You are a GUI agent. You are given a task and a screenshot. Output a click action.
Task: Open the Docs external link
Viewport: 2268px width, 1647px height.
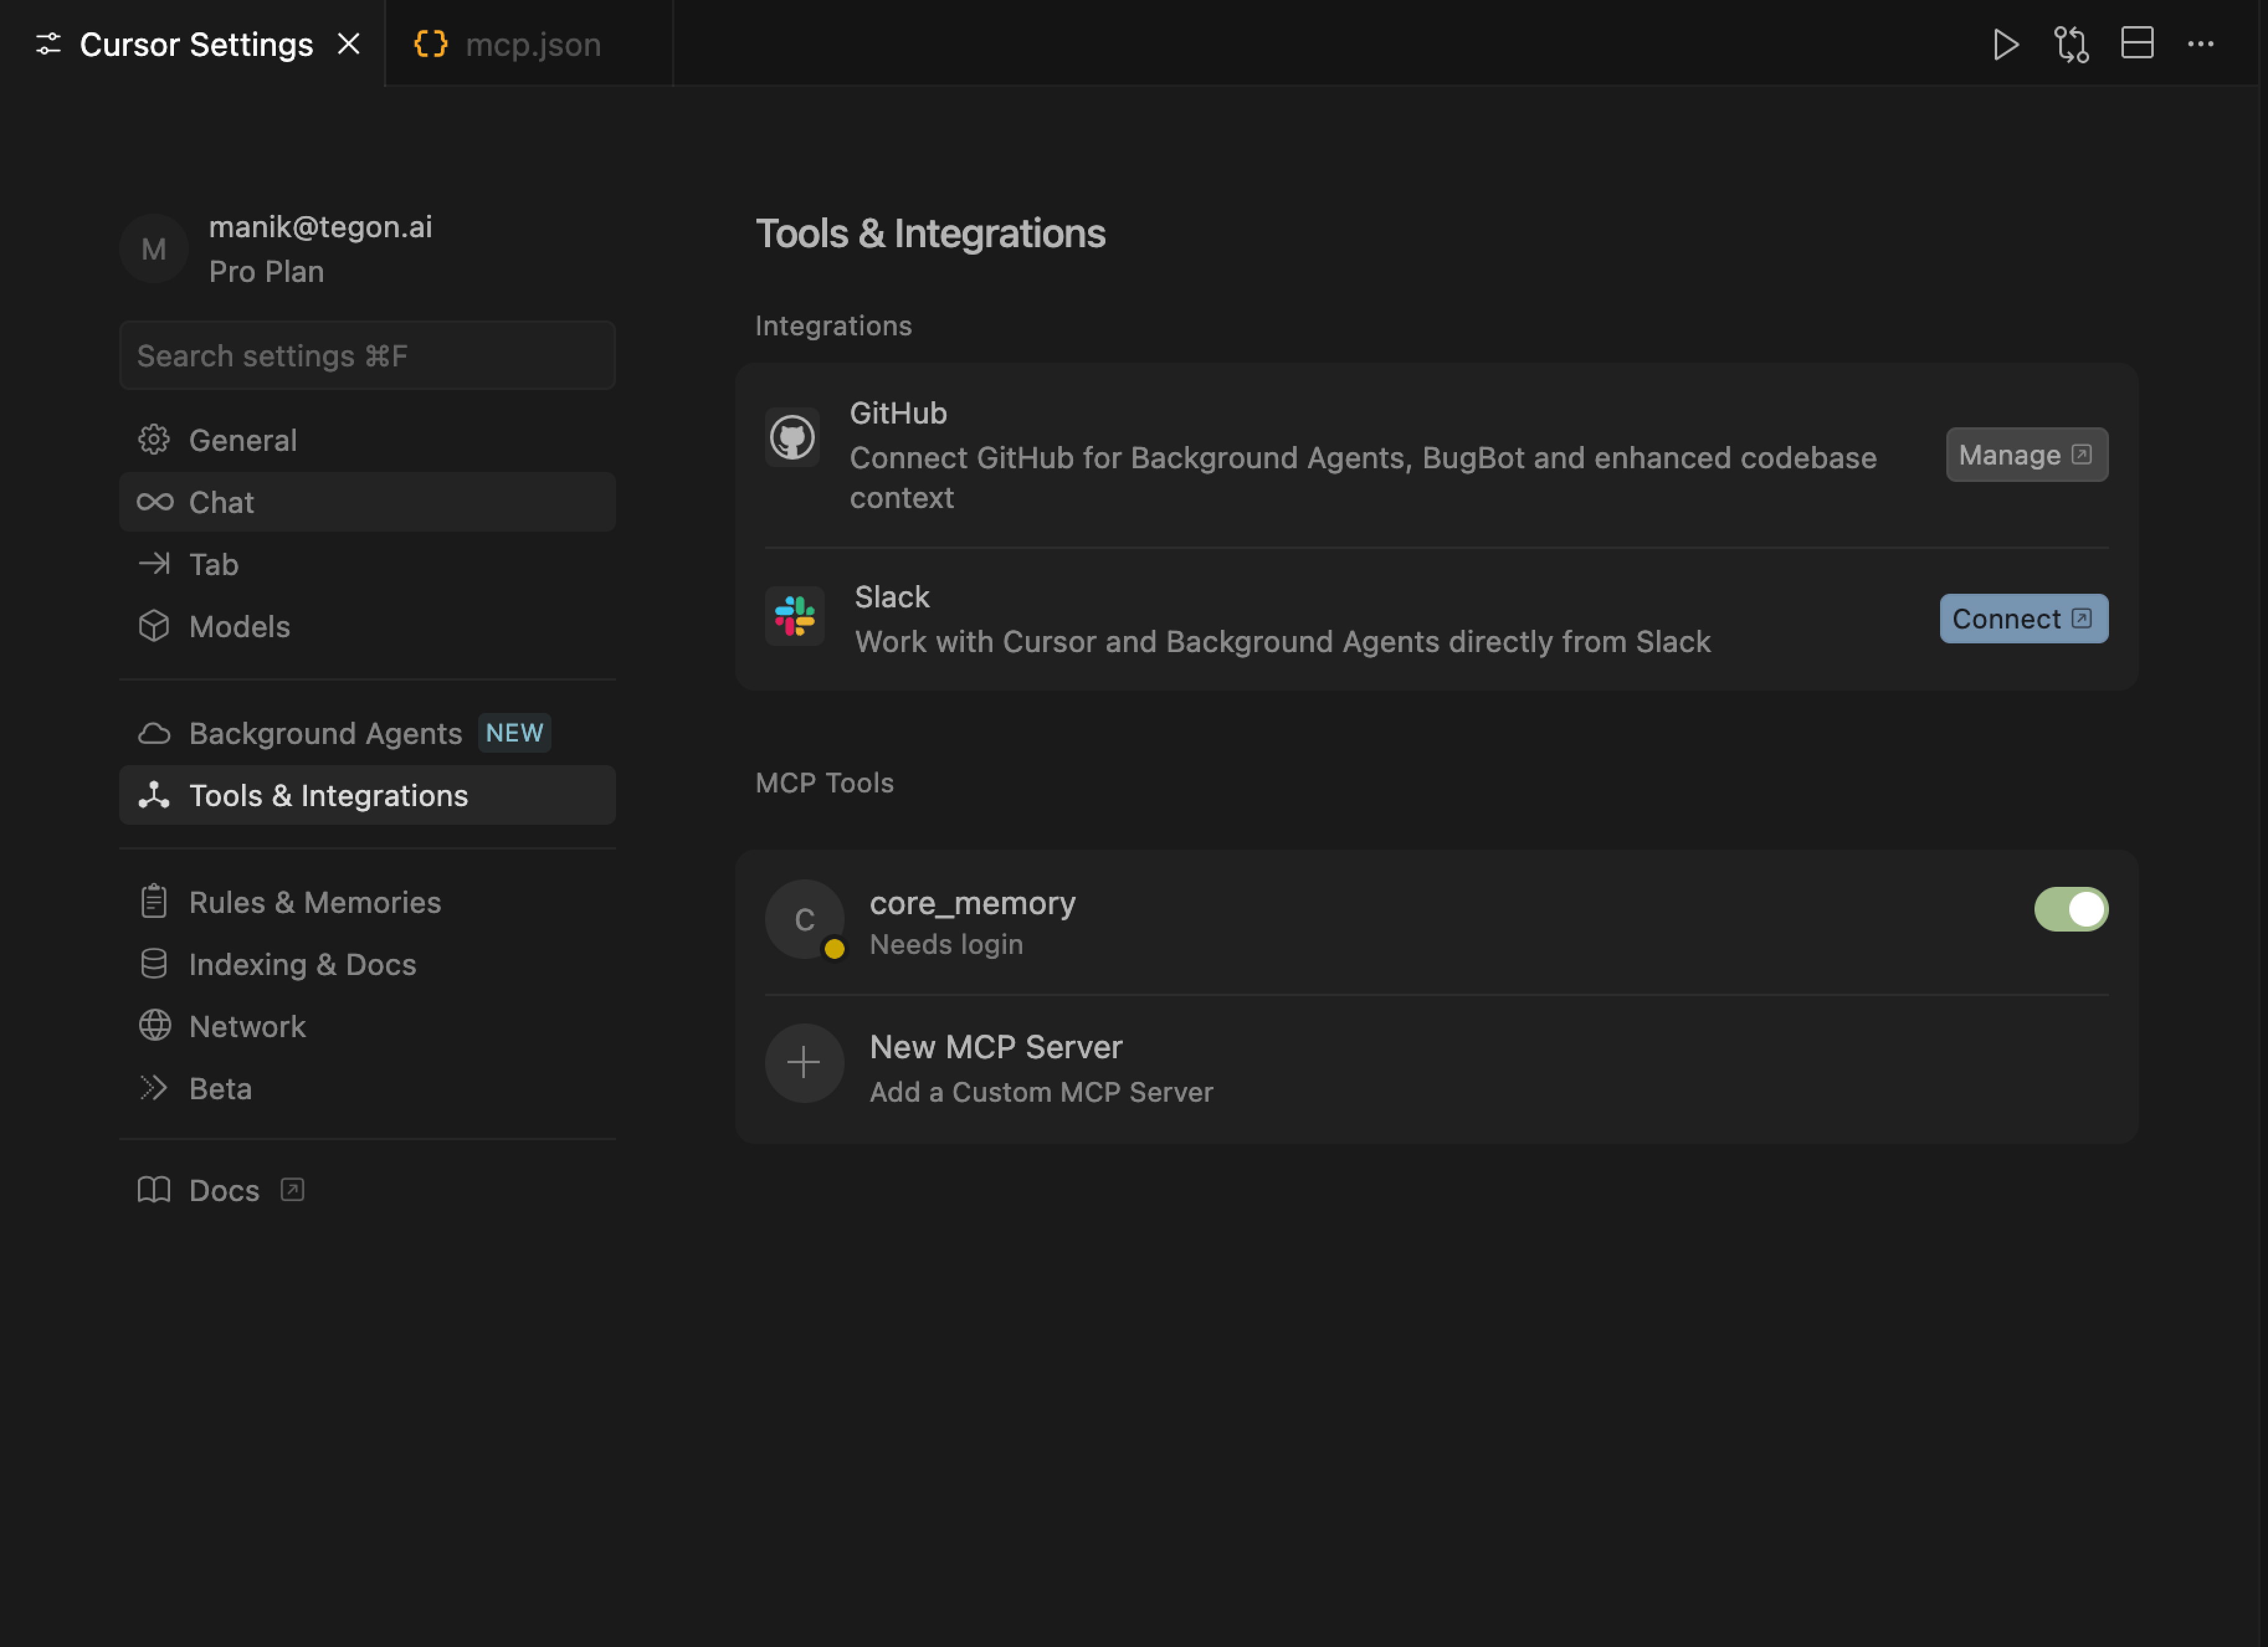pyautogui.click(x=224, y=1190)
